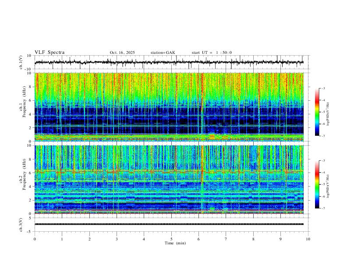Click the 'VLF Spectra' title text
This screenshot has width=347, height=268.
(x=50, y=53)
